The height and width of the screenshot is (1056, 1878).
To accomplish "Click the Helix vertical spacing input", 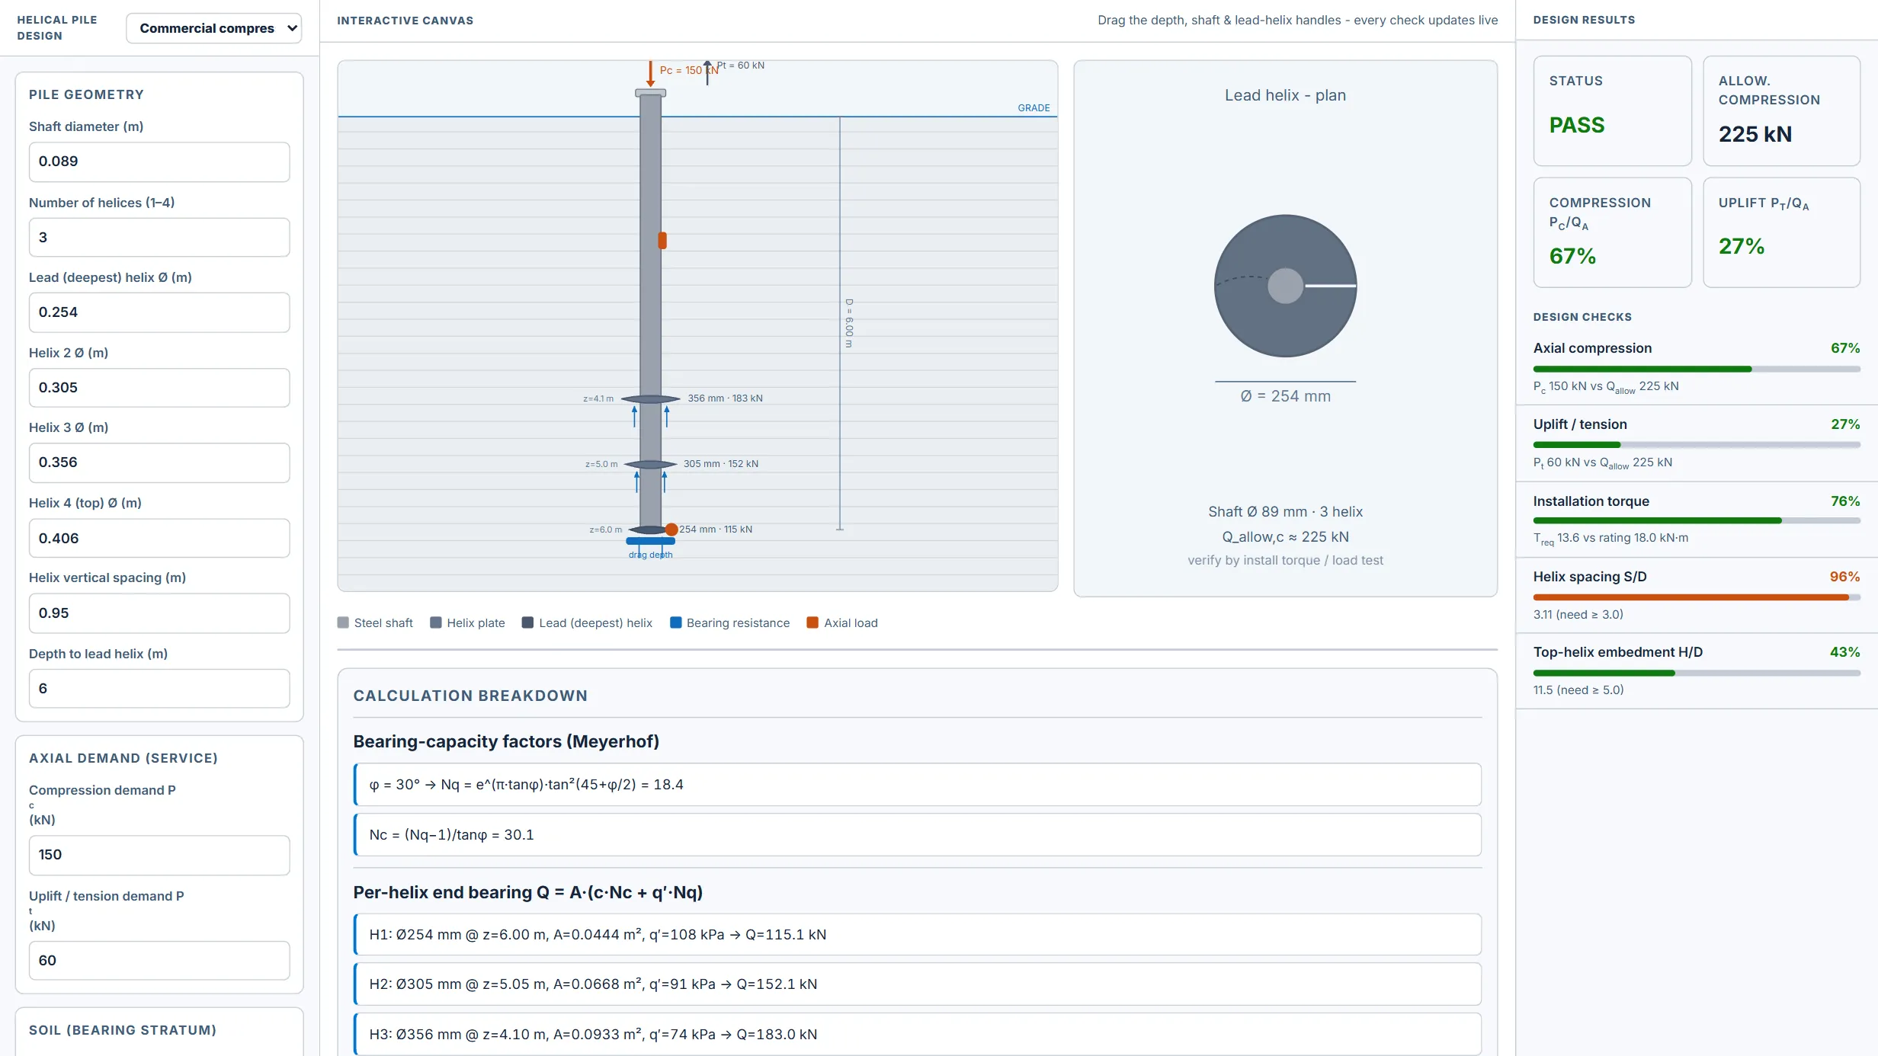I will tap(159, 613).
